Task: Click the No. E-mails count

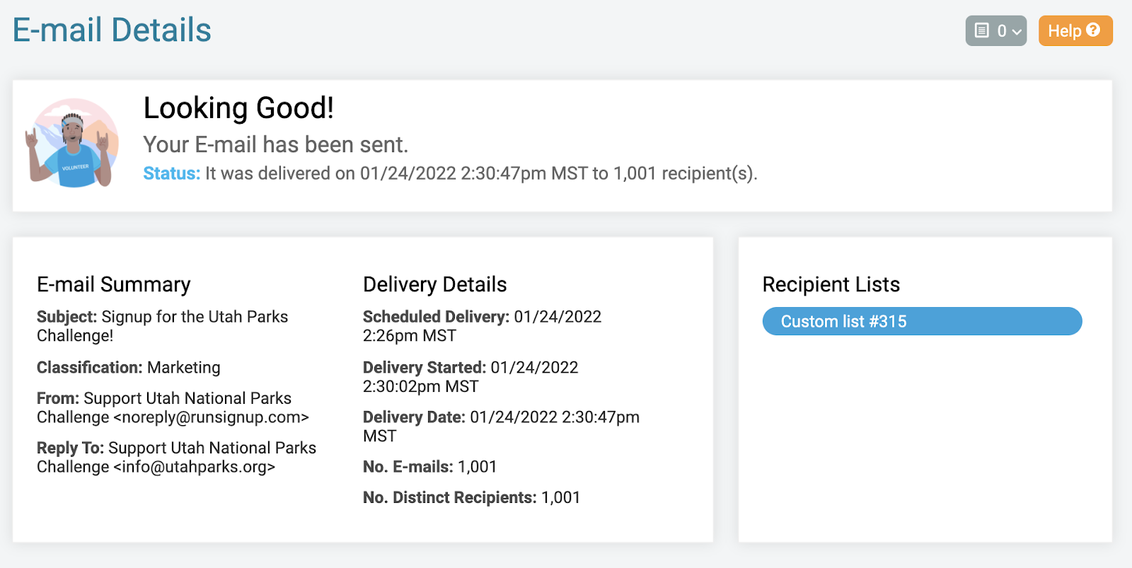Action: [477, 467]
